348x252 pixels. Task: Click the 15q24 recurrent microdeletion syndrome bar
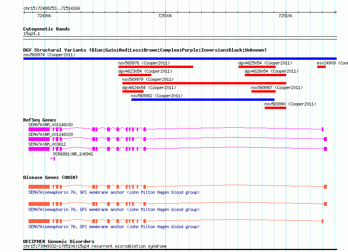(x=180, y=250)
